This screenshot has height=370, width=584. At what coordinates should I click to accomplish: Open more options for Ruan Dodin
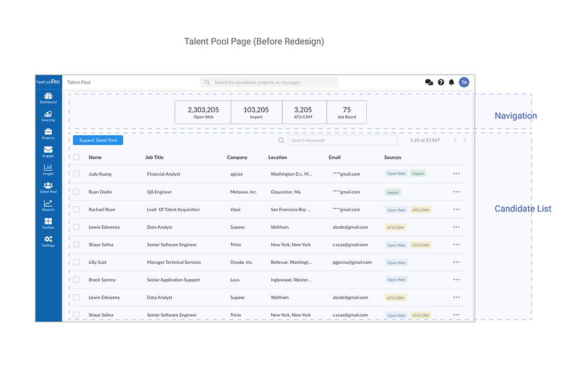tap(456, 192)
